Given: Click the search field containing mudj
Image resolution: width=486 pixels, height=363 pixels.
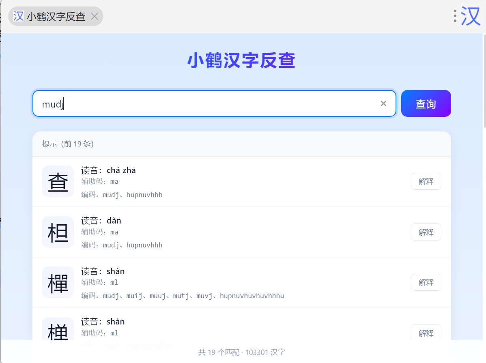Looking at the screenshot, I should pyautogui.click(x=214, y=103).
